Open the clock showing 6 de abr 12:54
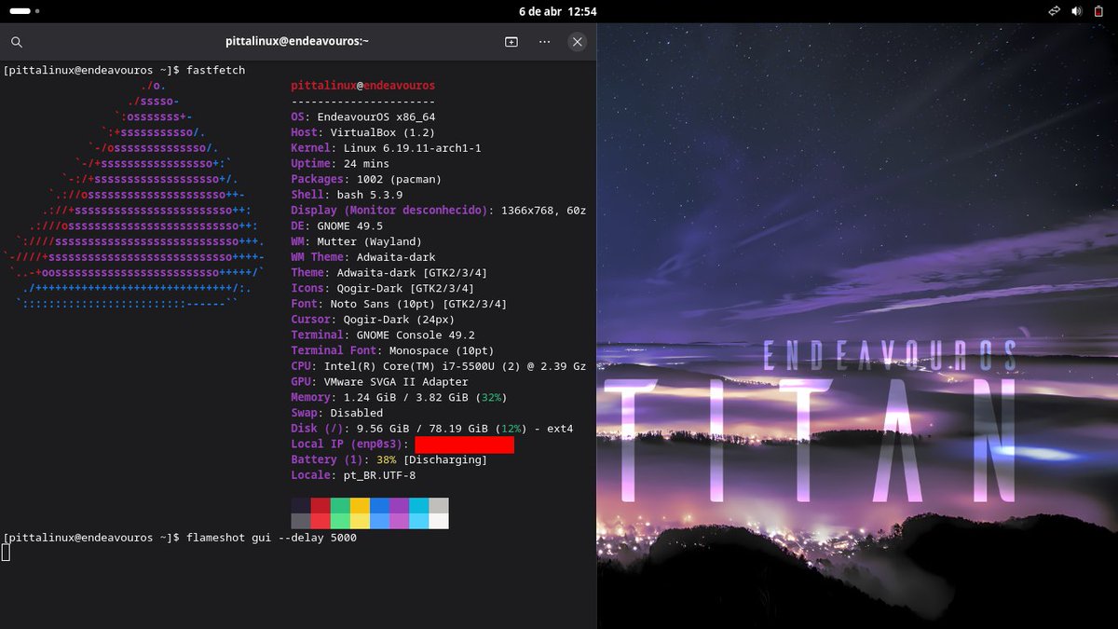 click(558, 11)
